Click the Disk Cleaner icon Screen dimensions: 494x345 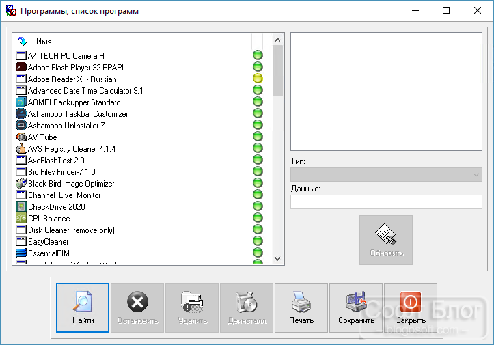[x=20, y=230]
